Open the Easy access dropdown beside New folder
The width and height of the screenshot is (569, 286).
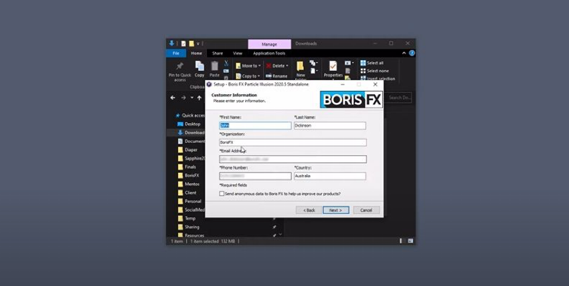pos(314,71)
